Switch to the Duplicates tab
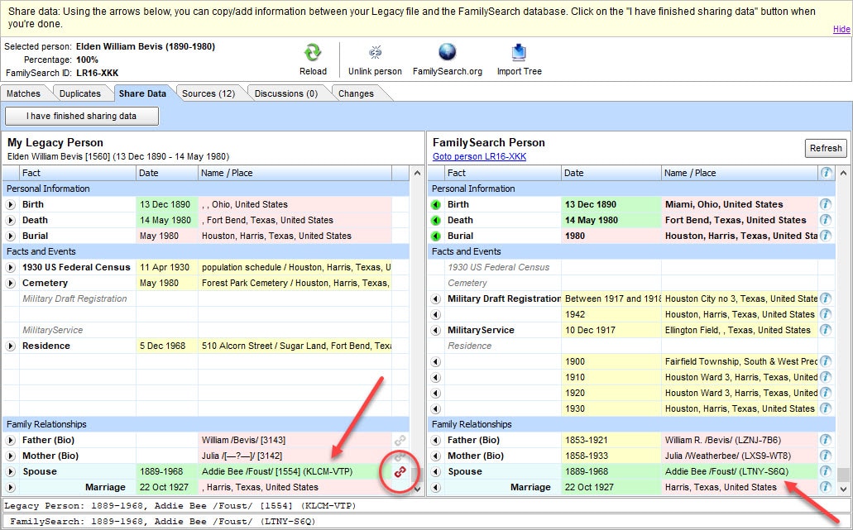Image resolution: width=853 pixels, height=530 pixels. pyautogui.click(x=80, y=93)
